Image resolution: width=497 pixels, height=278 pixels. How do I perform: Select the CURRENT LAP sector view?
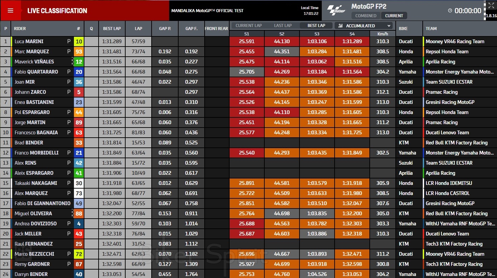248,26
